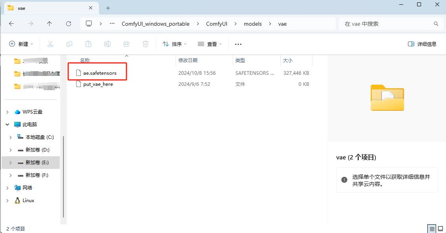
Task: Click the Paste clipboard icon
Action: click(88, 44)
